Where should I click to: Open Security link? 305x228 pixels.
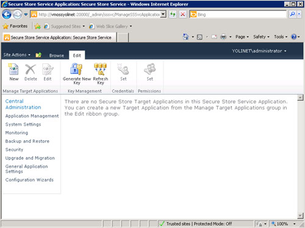click(x=14, y=149)
